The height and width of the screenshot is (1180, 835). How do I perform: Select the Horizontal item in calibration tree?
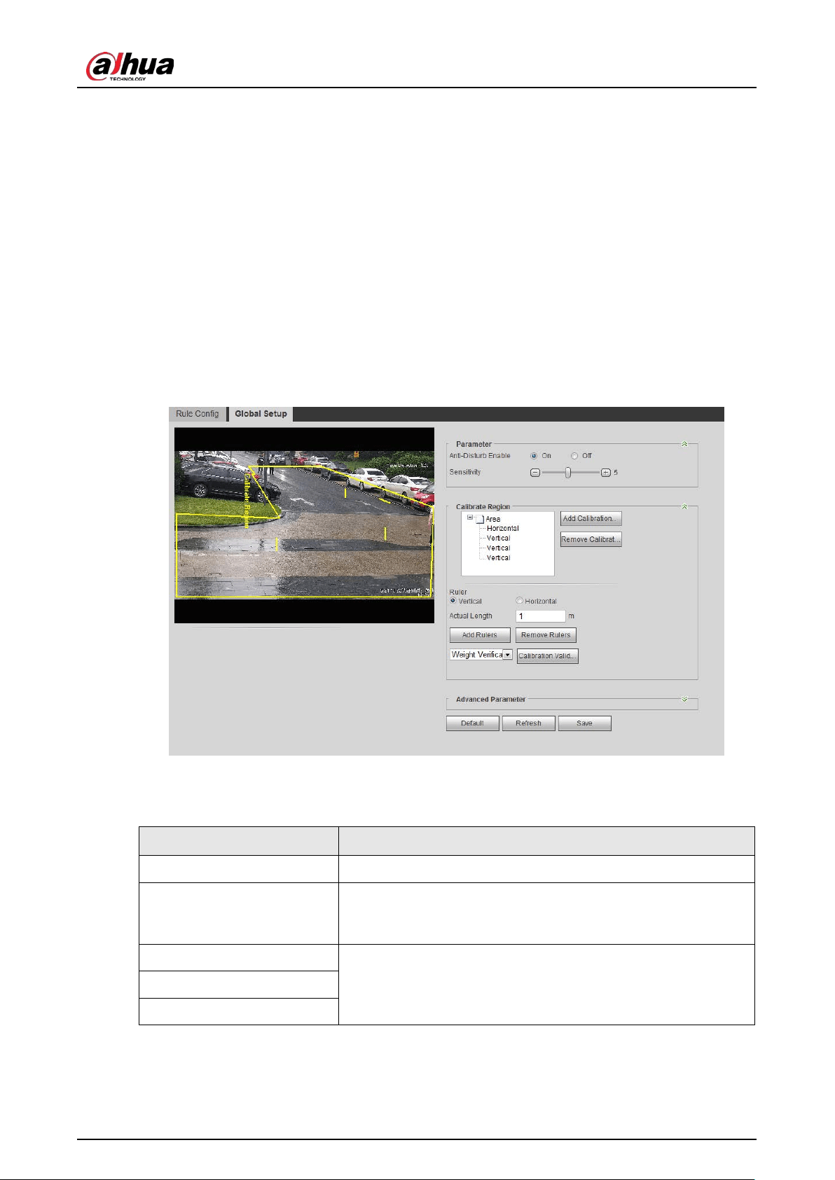(503, 529)
